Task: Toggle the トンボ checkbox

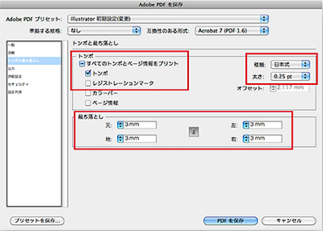Action: click(88, 73)
